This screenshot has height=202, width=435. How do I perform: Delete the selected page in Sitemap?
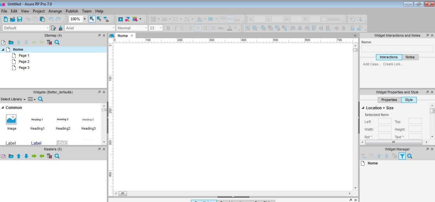point(49,42)
